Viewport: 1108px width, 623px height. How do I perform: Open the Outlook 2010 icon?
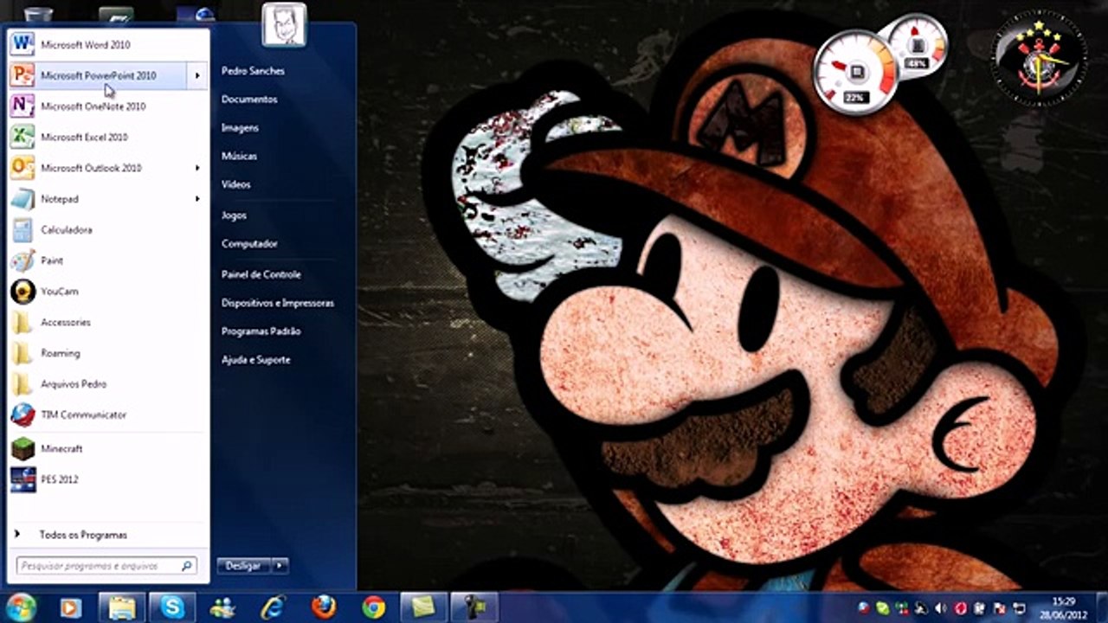point(23,168)
